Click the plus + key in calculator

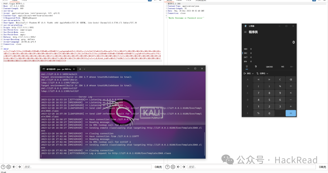click(x=291, y=107)
